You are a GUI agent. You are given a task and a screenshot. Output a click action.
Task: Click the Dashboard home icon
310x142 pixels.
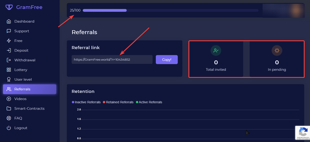click(9, 21)
